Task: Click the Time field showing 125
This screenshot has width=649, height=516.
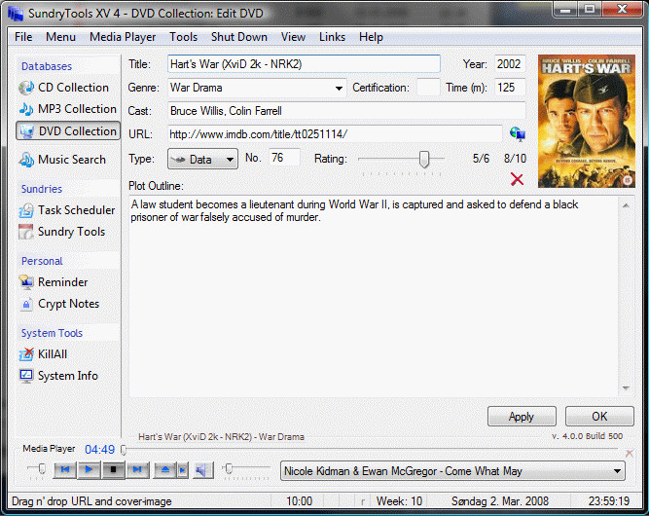Action: point(510,88)
